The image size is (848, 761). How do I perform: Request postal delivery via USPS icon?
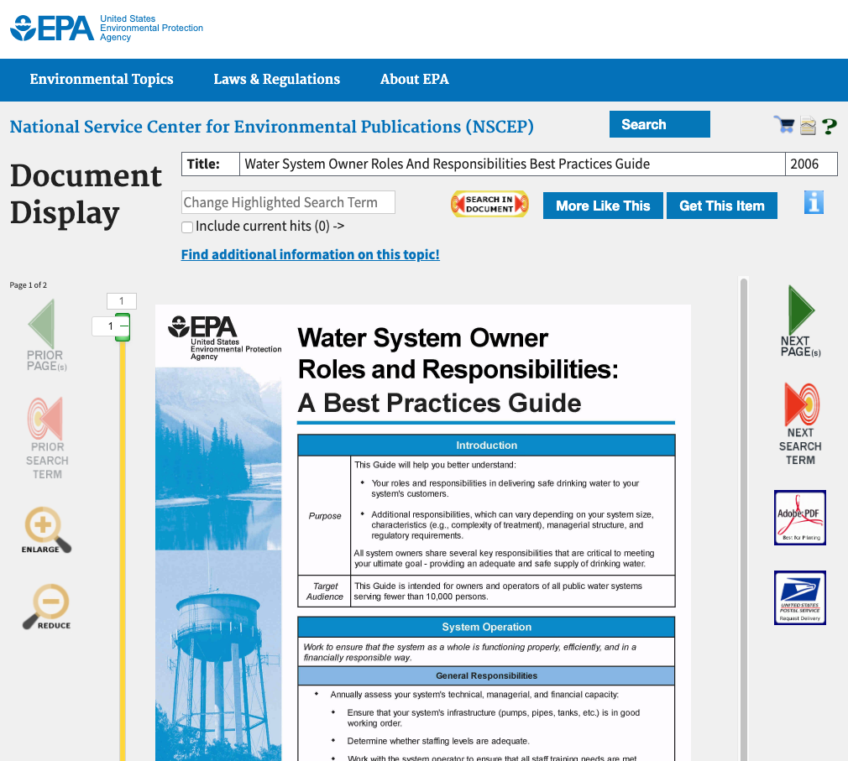pos(800,597)
